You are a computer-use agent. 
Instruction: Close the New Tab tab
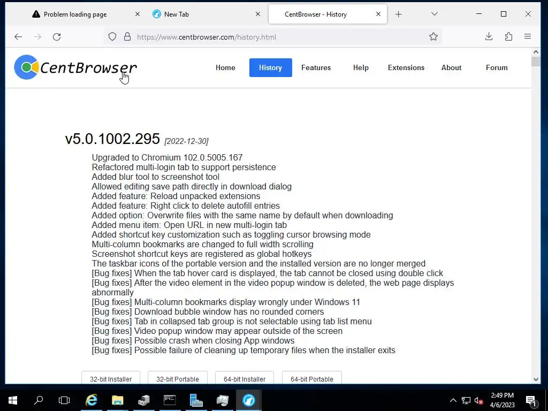point(258,14)
